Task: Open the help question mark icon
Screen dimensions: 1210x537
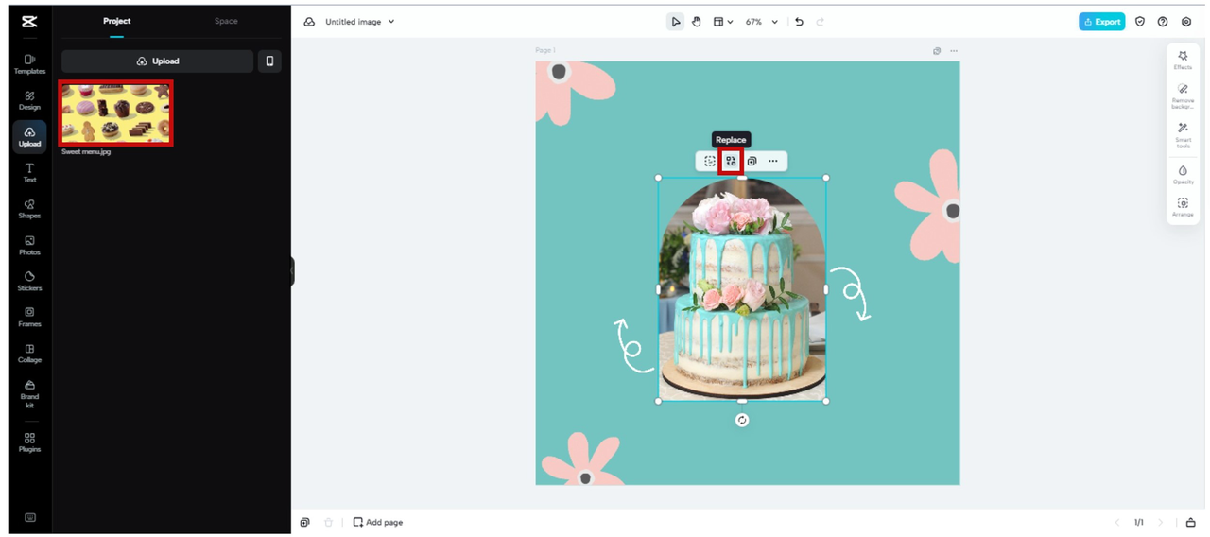Action: coord(1163,22)
